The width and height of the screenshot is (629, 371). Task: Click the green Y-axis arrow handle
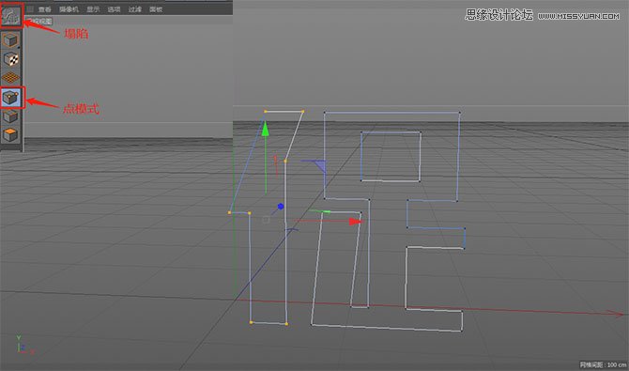[265, 130]
